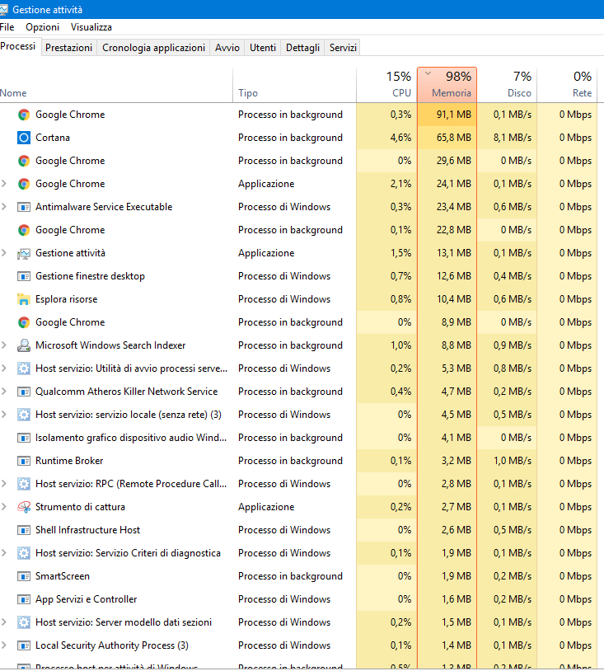The height and width of the screenshot is (671, 604).
Task: Open the File menu
Action: click(7, 27)
